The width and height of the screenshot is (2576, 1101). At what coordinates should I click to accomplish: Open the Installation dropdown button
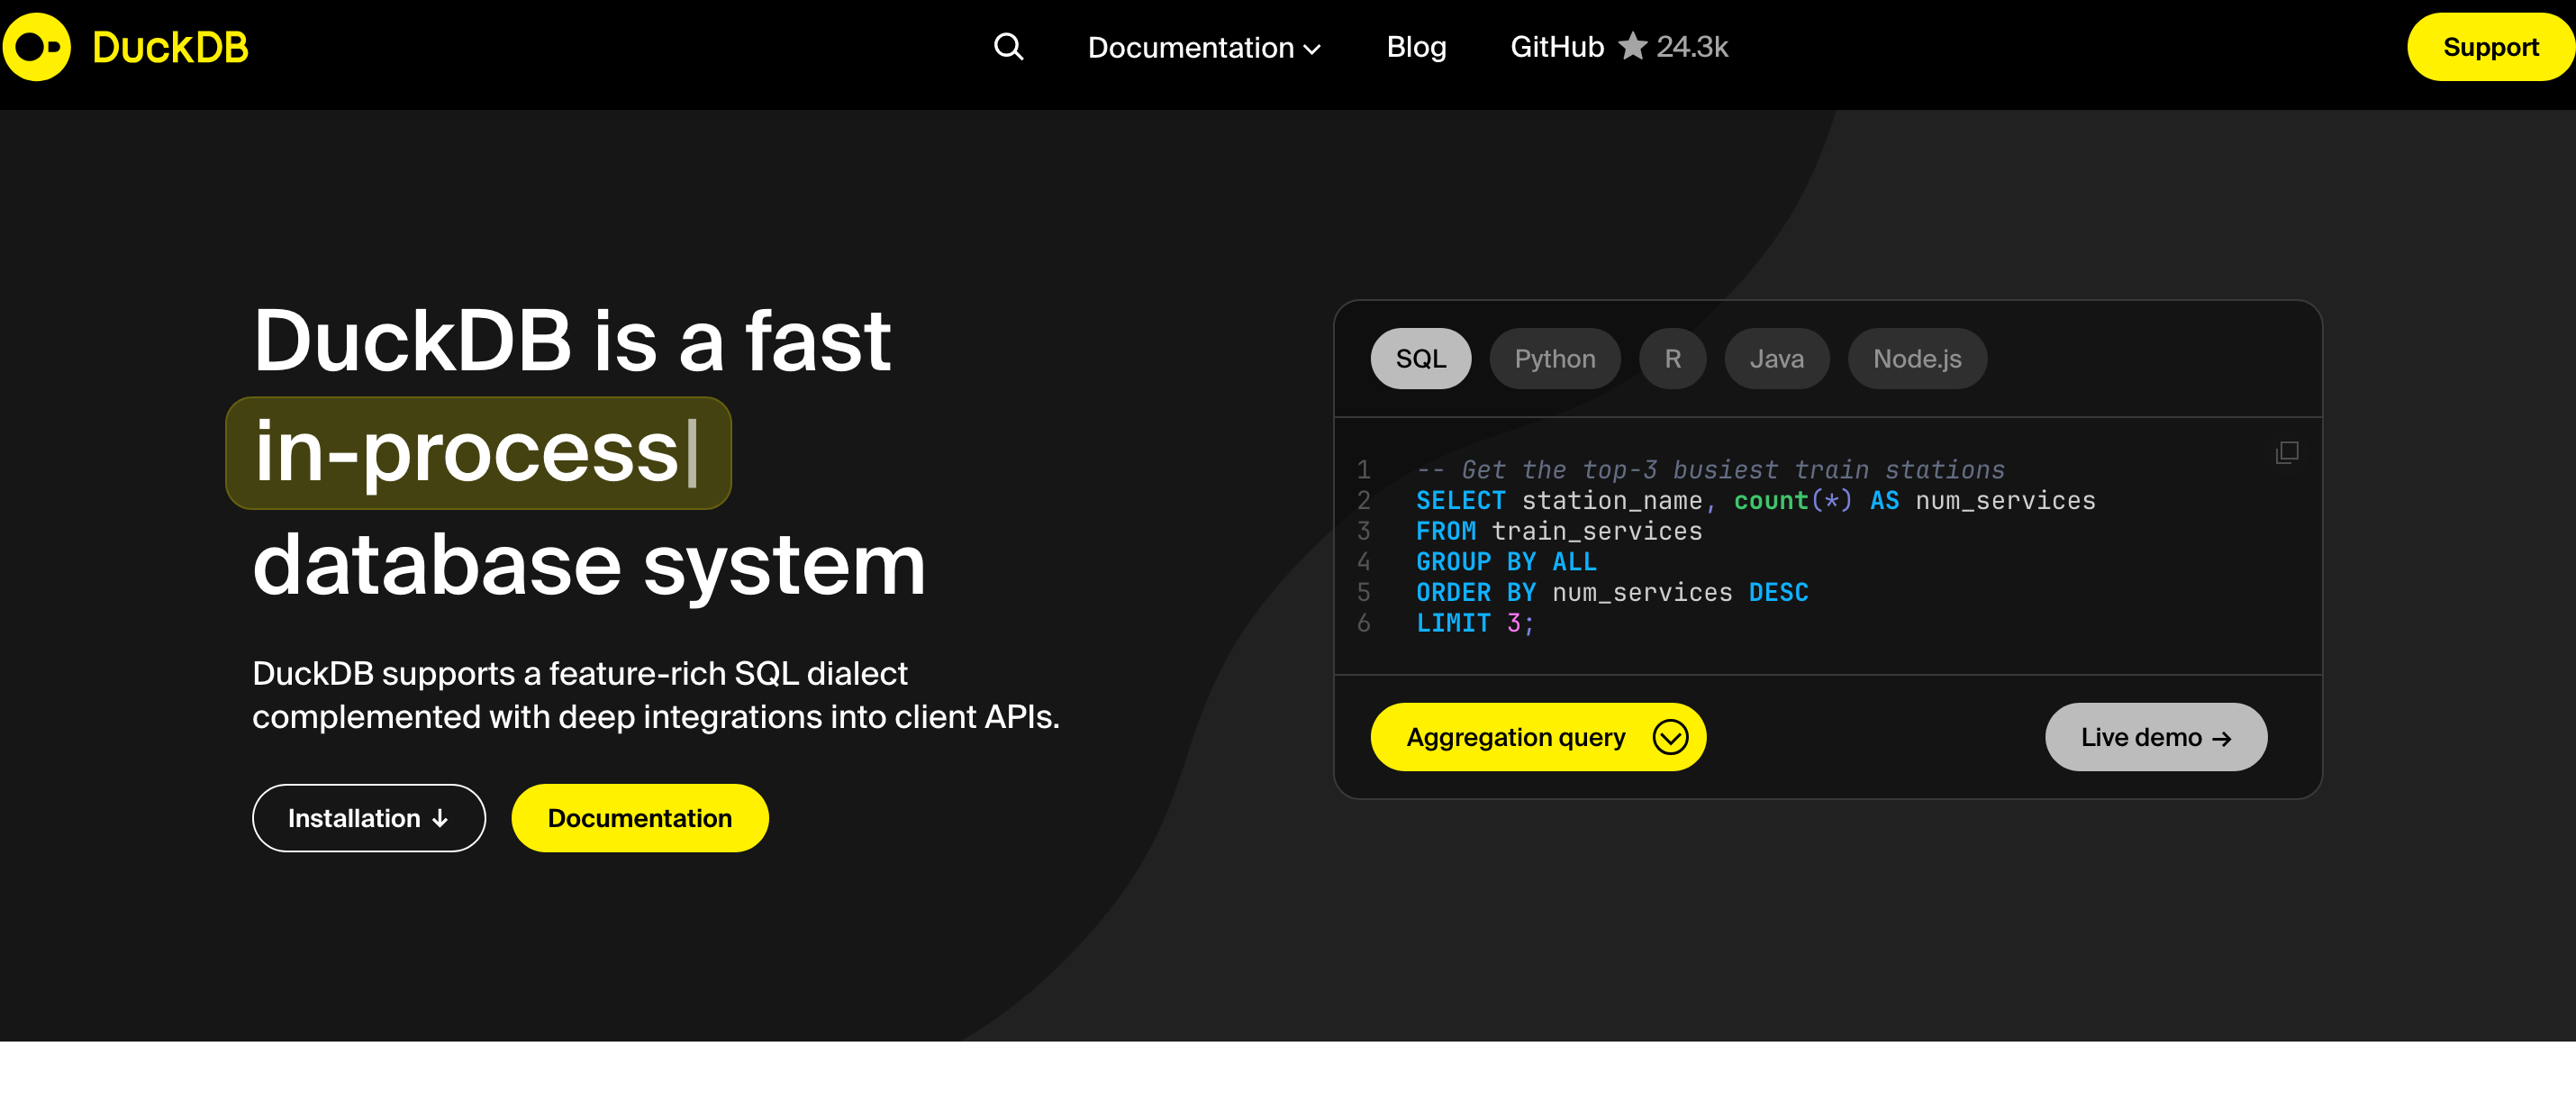[x=369, y=818]
